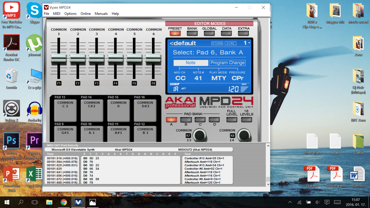Open Google Chrome from the taskbar
The height and width of the screenshot is (208, 370).
pos(64,202)
